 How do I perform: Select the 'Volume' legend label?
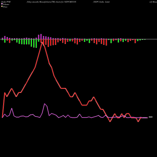click(6, 4)
